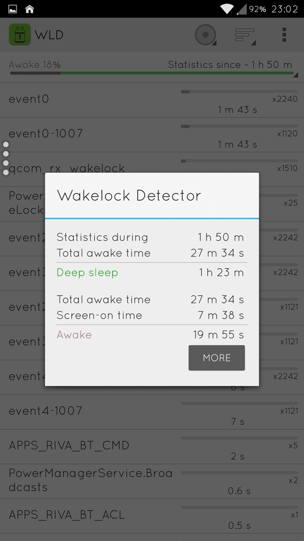Open the event4-1007 list item
Viewport: 304px width, 541px height.
point(152,412)
